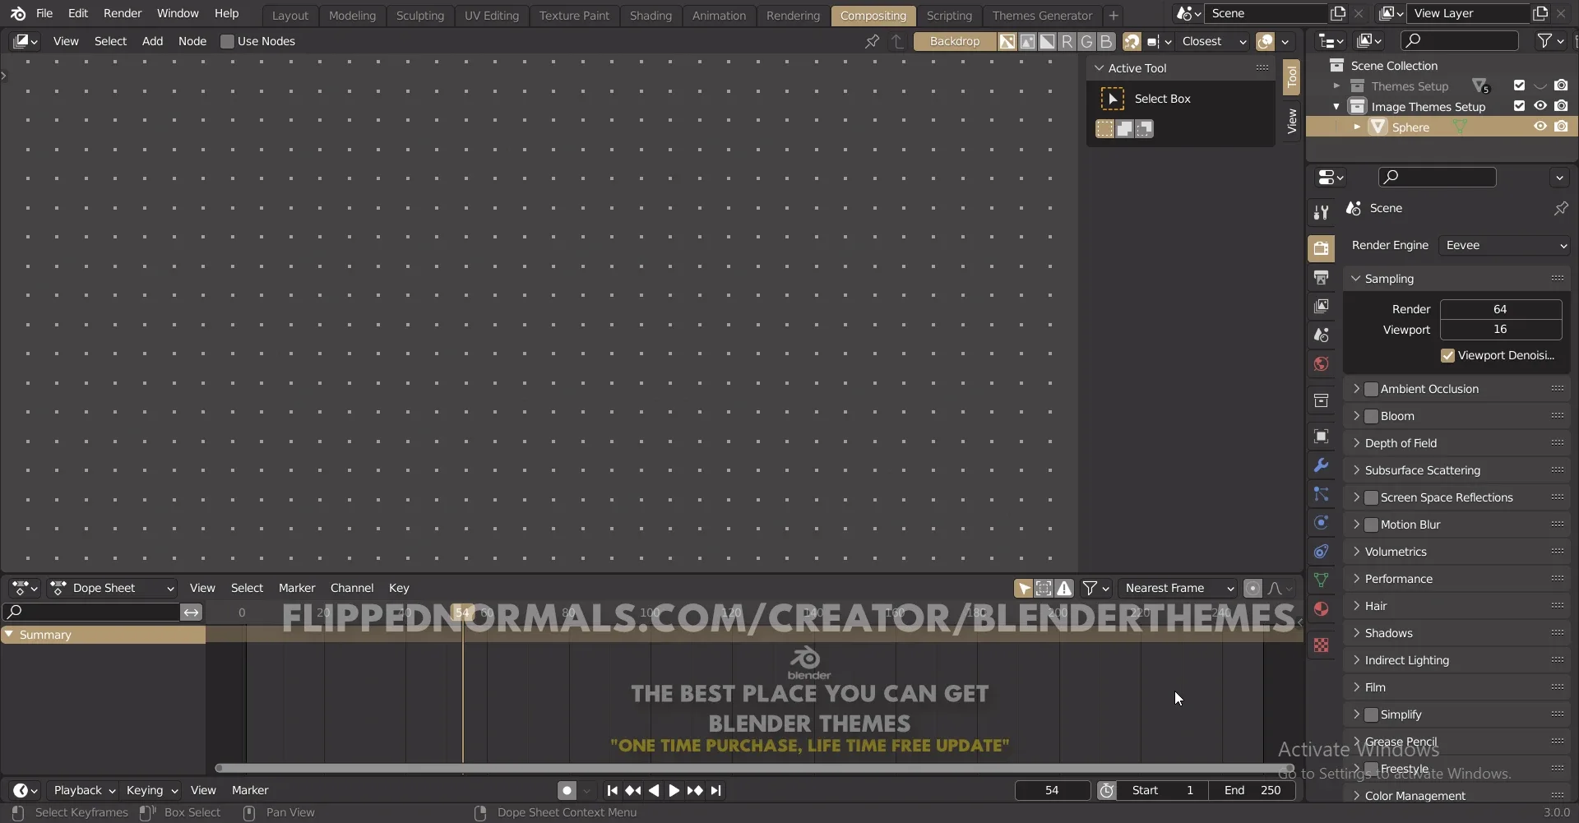Click the End frame field showing 250
The image size is (1579, 823).
(1252, 790)
